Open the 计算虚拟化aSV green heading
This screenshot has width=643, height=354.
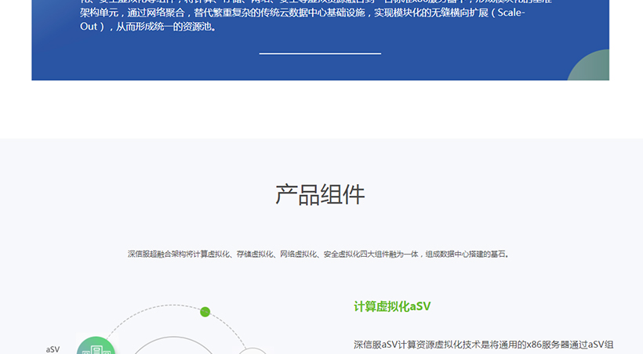392,306
